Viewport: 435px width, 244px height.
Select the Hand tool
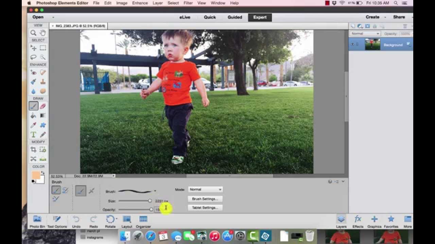point(43,33)
